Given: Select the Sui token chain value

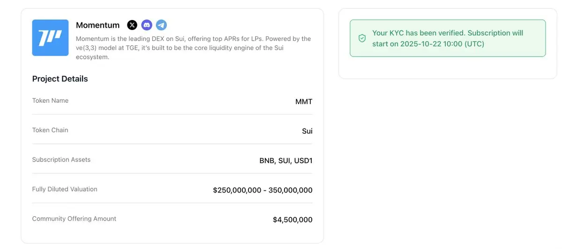Looking at the screenshot, I should 307,131.
